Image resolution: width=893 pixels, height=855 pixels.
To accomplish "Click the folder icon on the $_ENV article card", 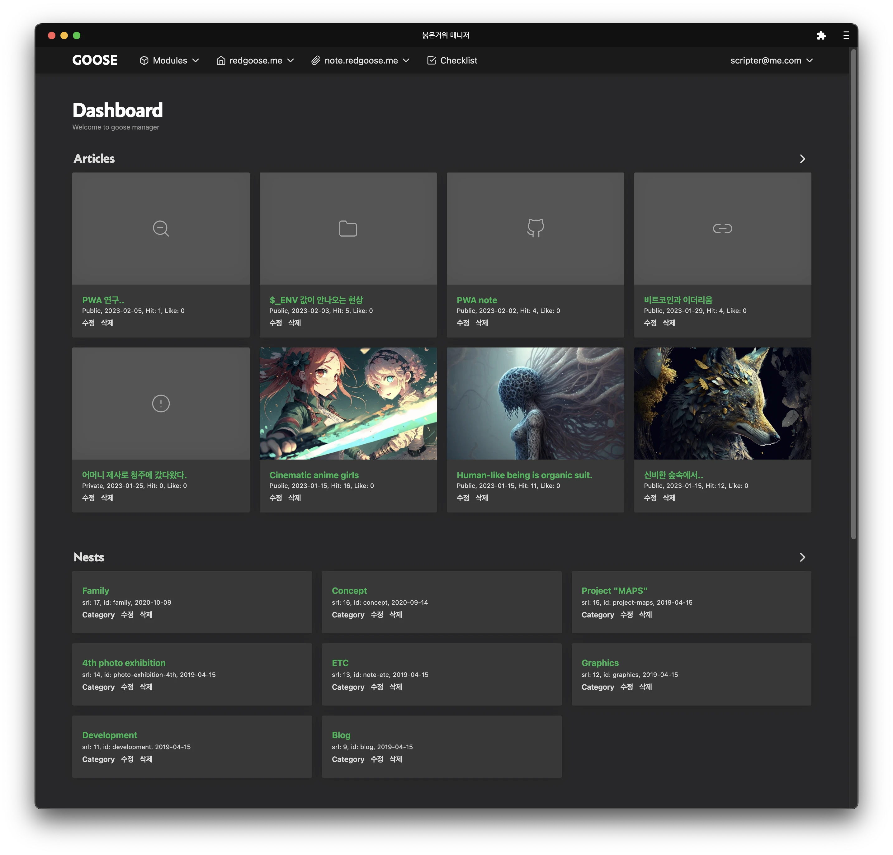I will 348,228.
